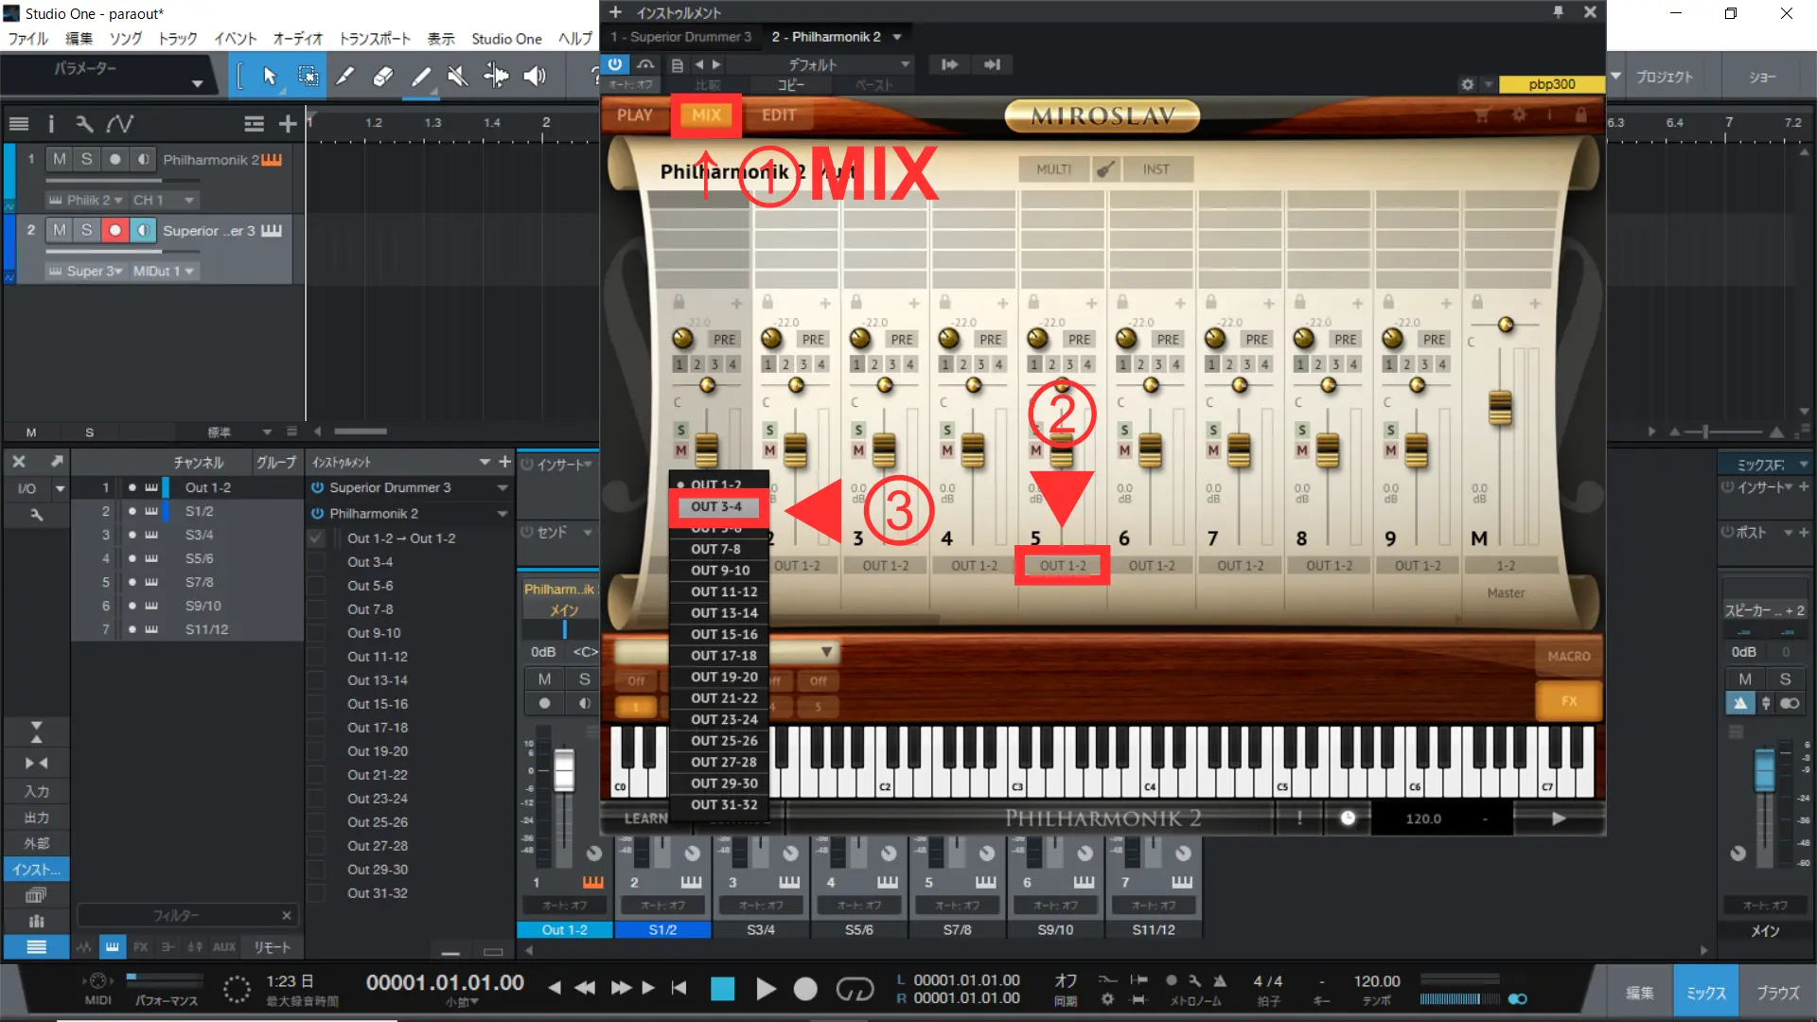Switch to Superior Drummer 3 instrument tab
The image size is (1817, 1022).
tap(681, 37)
